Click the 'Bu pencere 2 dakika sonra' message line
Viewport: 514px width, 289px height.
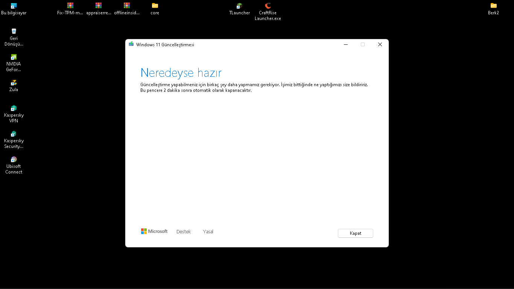click(196, 91)
